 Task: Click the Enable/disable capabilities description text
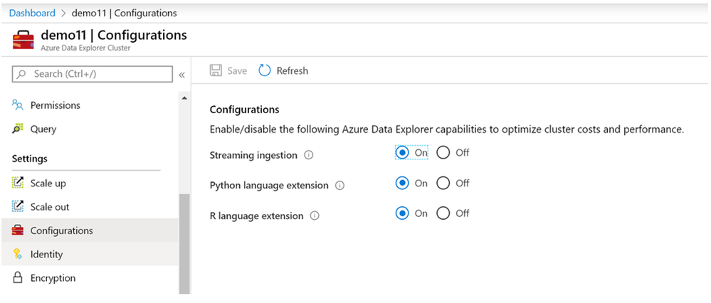point(447,130)
